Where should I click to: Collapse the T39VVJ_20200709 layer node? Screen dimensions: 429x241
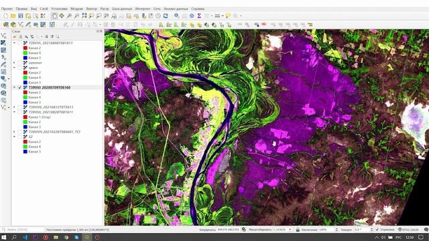pyautogui.click(x=15, y=88)
